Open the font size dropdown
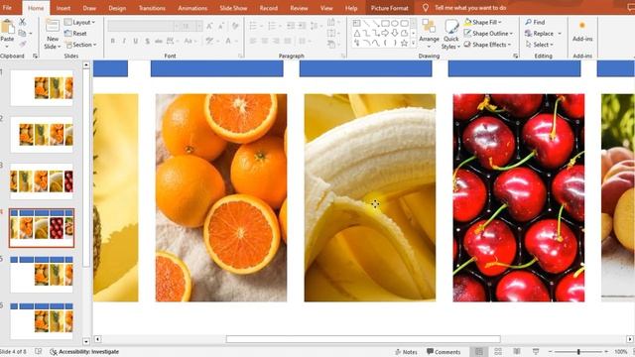The width and height of the screenshot is (635, 357). point(199,26)
